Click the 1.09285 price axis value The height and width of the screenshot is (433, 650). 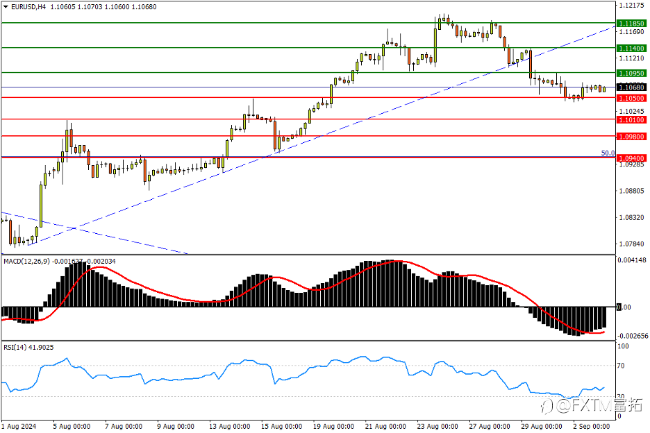631,164
